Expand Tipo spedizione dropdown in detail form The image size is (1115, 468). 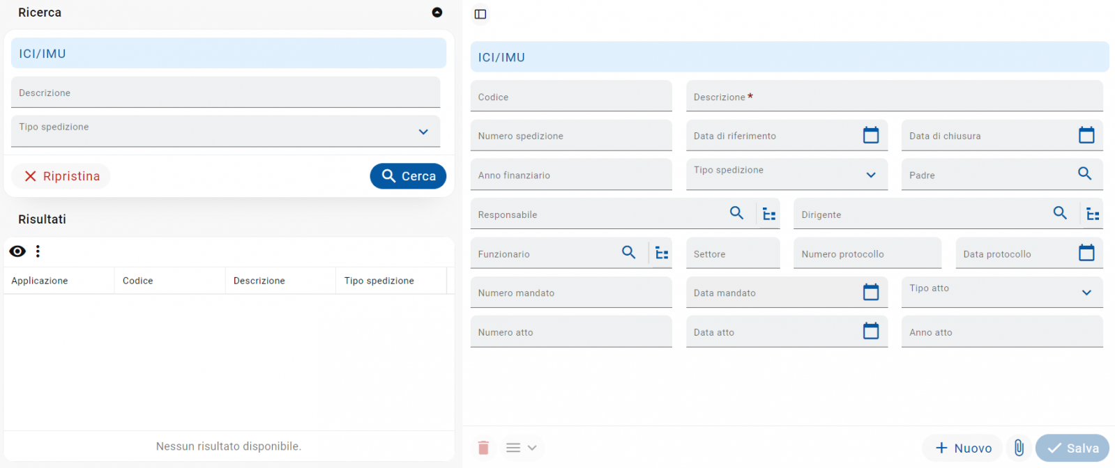(x=871, y=175)
